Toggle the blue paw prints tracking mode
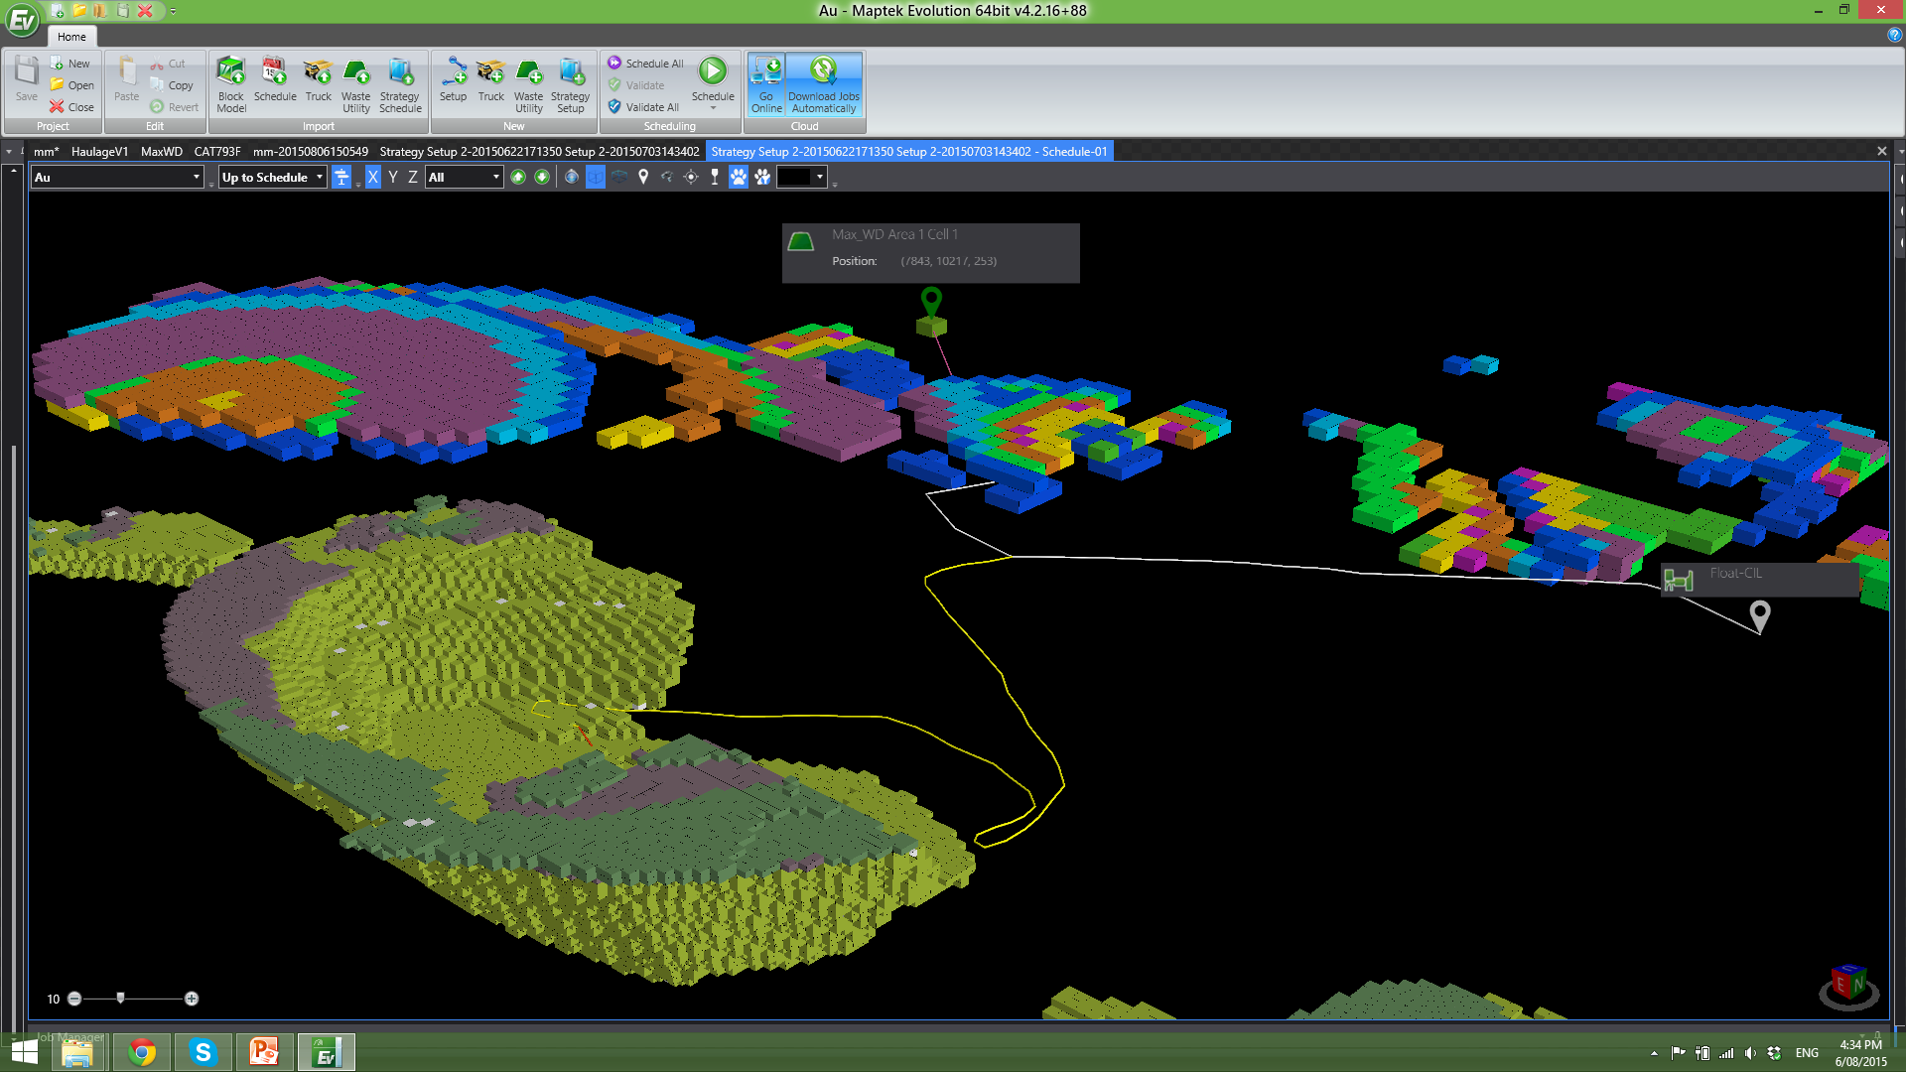 pyautogui.click(x=738, y=177)
